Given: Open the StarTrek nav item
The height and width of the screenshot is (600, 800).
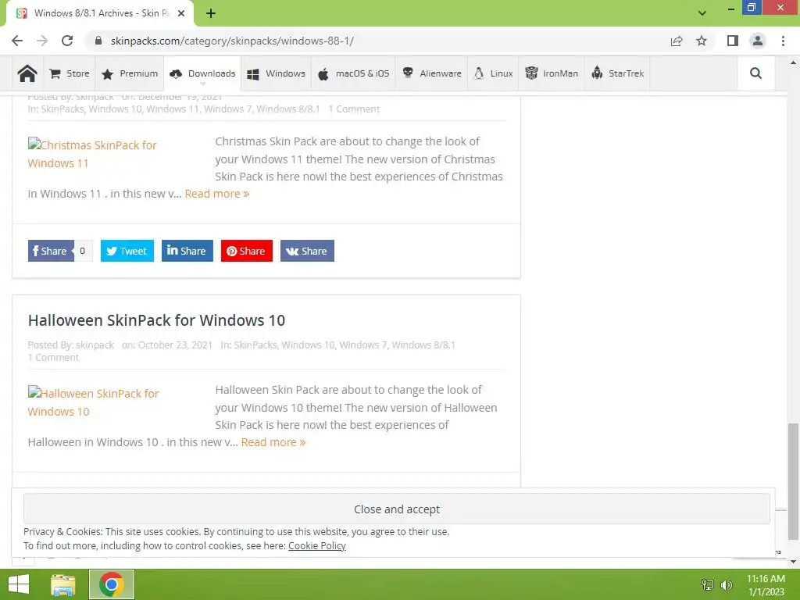Looking at the screenshot, I should coord(617,73).
